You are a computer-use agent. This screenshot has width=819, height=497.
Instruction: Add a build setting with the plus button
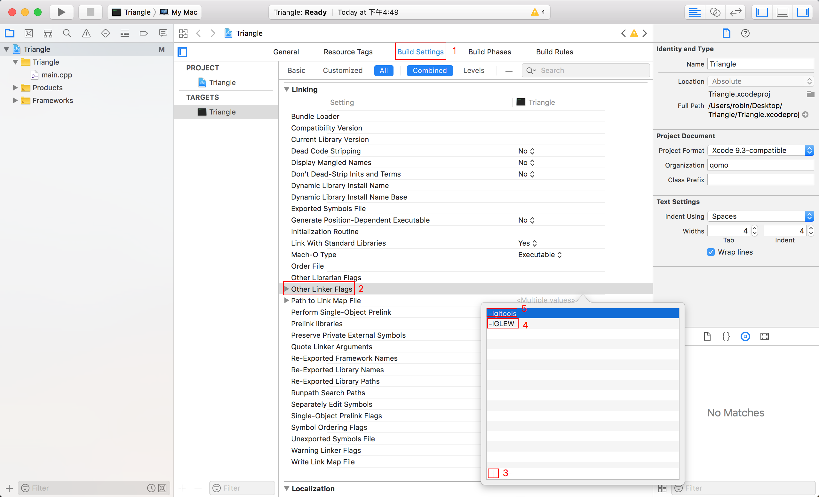pyautogui.click(x=509, y=71)
